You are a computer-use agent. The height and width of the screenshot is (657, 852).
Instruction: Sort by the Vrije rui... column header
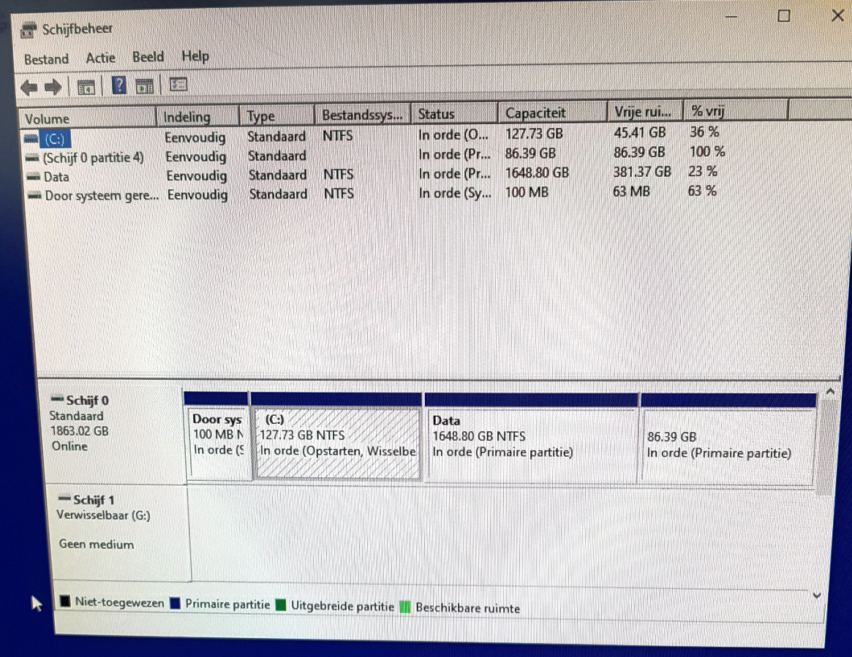(644, 111)
